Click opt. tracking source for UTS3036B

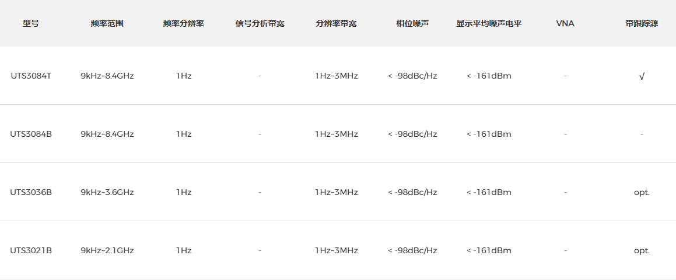pyautogui.click(x=642, y=192)
